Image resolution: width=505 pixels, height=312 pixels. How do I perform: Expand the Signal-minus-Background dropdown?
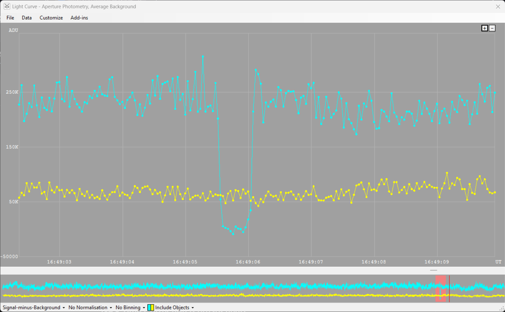point(34,307)
